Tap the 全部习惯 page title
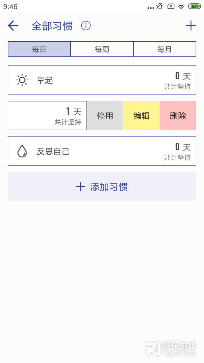 coord(52,26)
